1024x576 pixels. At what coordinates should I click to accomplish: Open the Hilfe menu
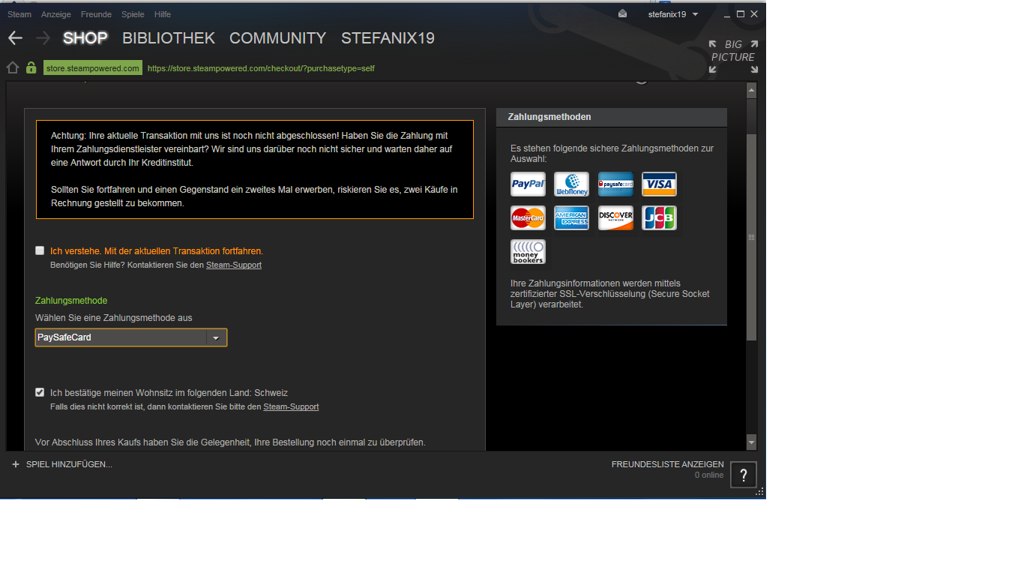pos(163,14)
